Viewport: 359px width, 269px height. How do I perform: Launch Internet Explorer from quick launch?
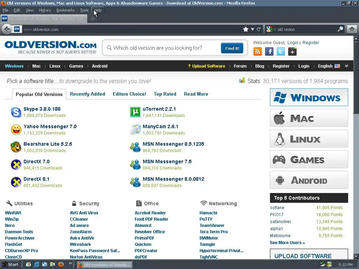point(36,264)
